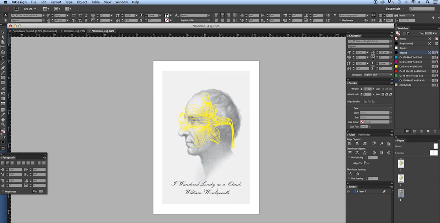Screen dimensions: 440x223
Task: Select the Hand tool in the toolbox
Action: [x=3, y=120]
